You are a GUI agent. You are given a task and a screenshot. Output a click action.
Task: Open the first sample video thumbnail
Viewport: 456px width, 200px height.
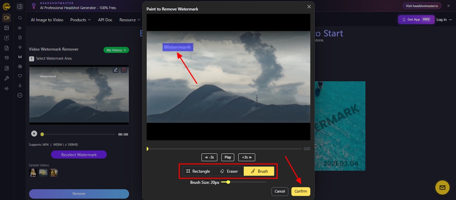33,172
